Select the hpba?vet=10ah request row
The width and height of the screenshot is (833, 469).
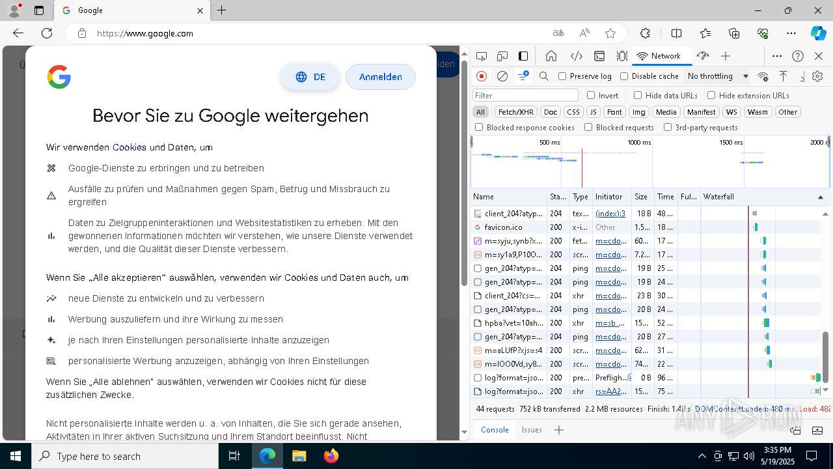tap(646, 323)
